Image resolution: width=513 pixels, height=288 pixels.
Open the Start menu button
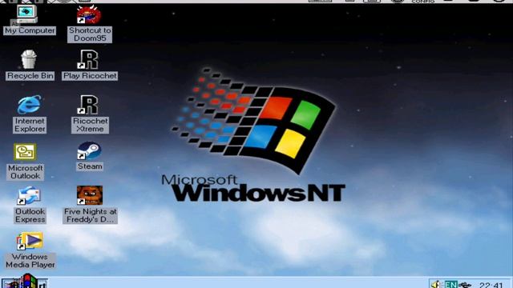25,283
